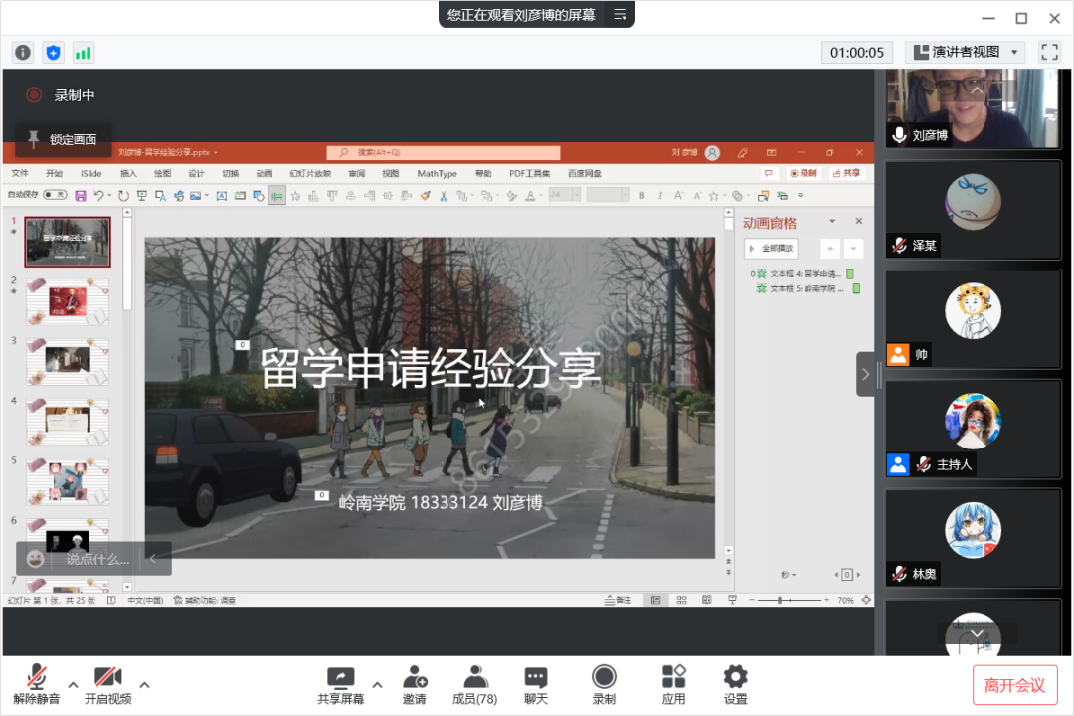Toggle recording with the 录制 button
The image size is (1074, 716).
pyautogui.click(x=604, y=684)
